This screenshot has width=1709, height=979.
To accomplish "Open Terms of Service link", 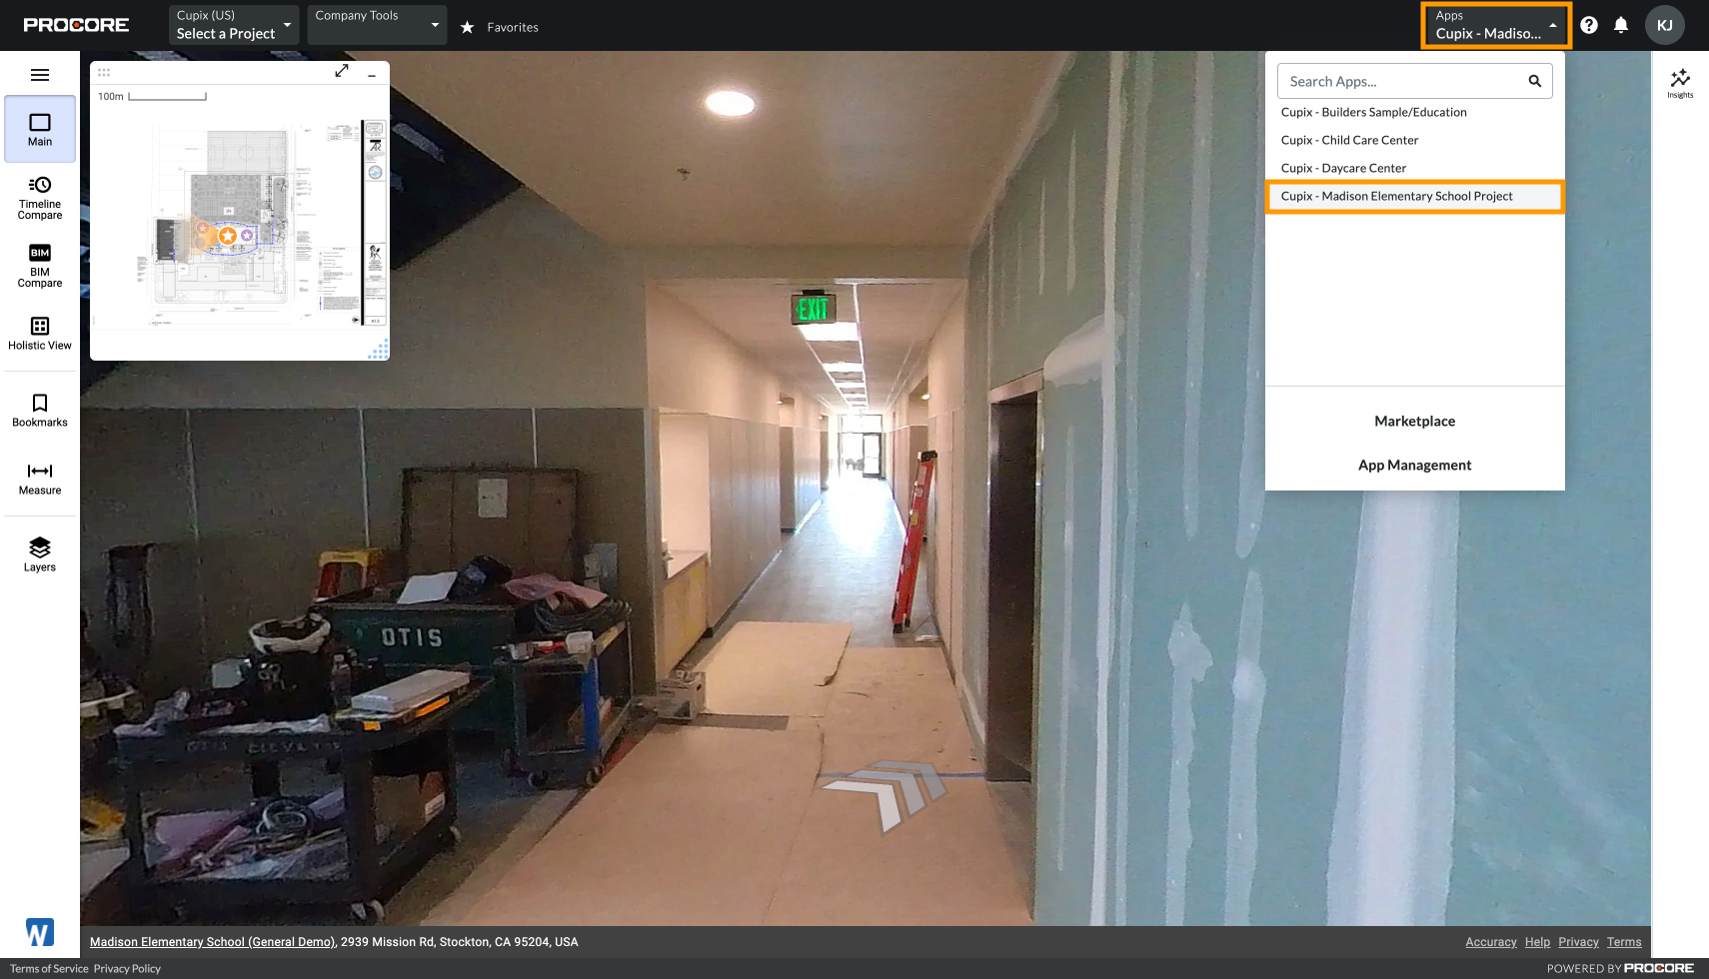I will (49, 969).
